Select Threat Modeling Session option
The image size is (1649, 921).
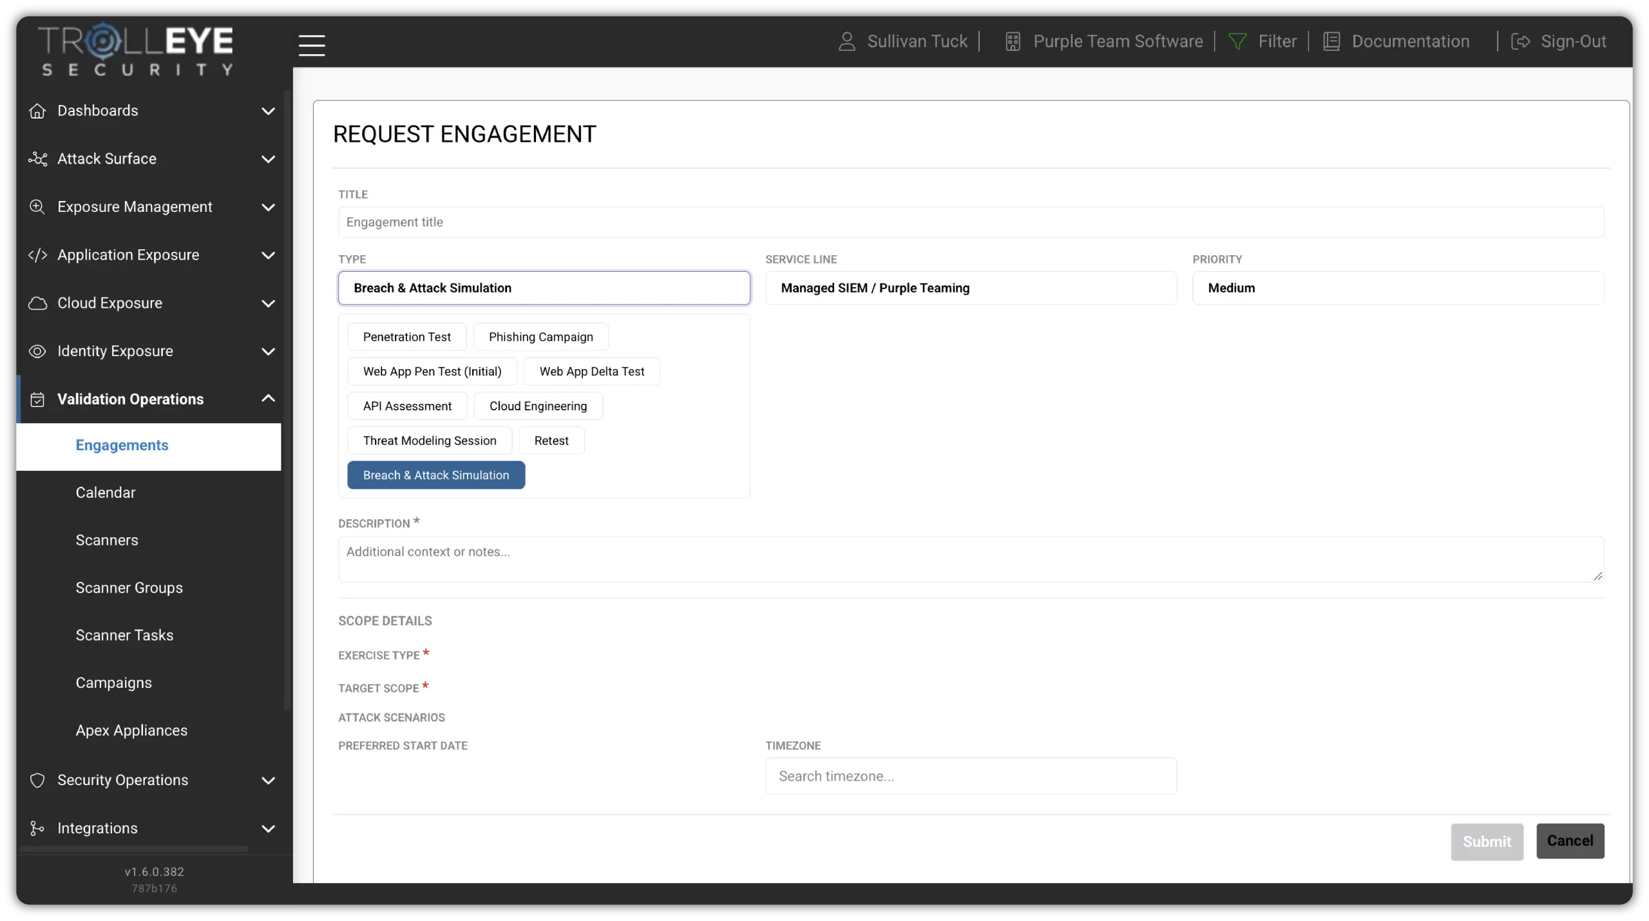pyautogui.click(x=430, y=441)
